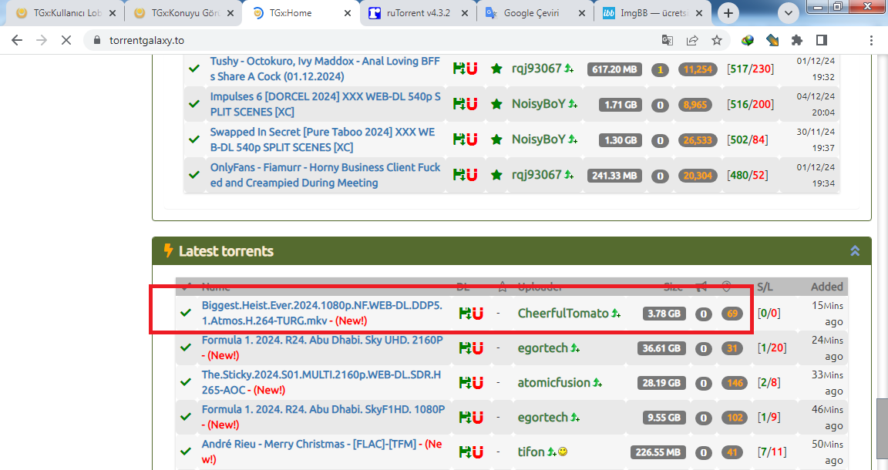The width and height of the screenshot is (888, 470).
Task: Close the Google Çeviri tab
Action: (582, 13)
